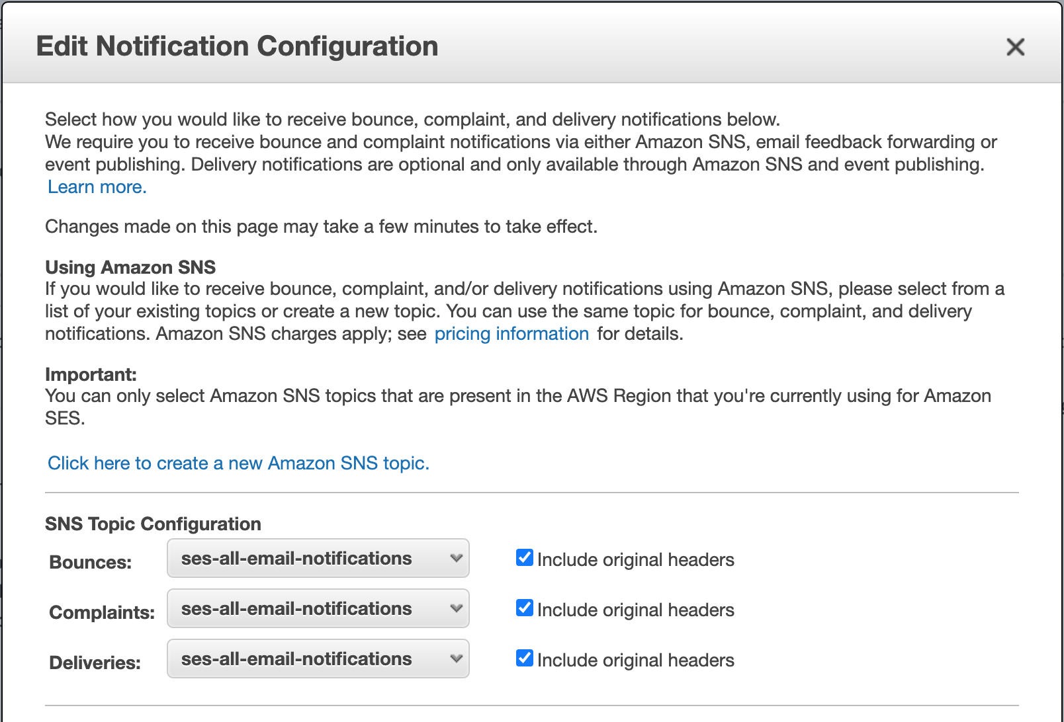Click the create new Amazon SNS topic link
The image size is (1064, 722).
point(238,463)
